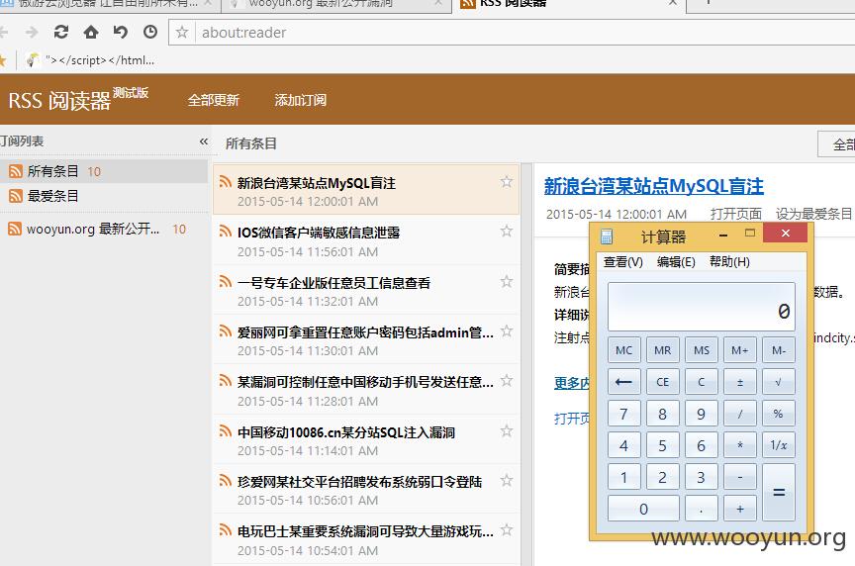Click the Calculator plus key
The width and height of the screenshot is (855, 566).
point(740,509)
